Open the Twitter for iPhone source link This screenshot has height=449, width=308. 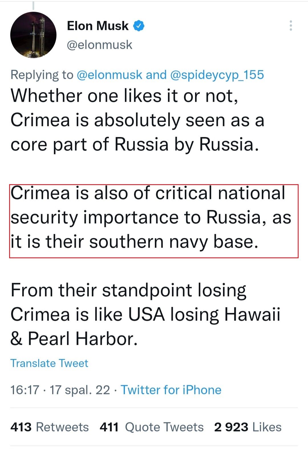[x=171, y=390]
